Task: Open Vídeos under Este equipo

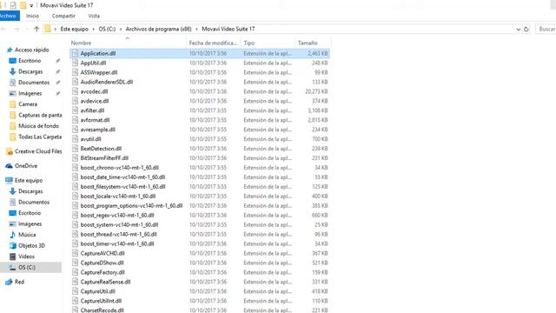Action: click(x=26, y=256)
